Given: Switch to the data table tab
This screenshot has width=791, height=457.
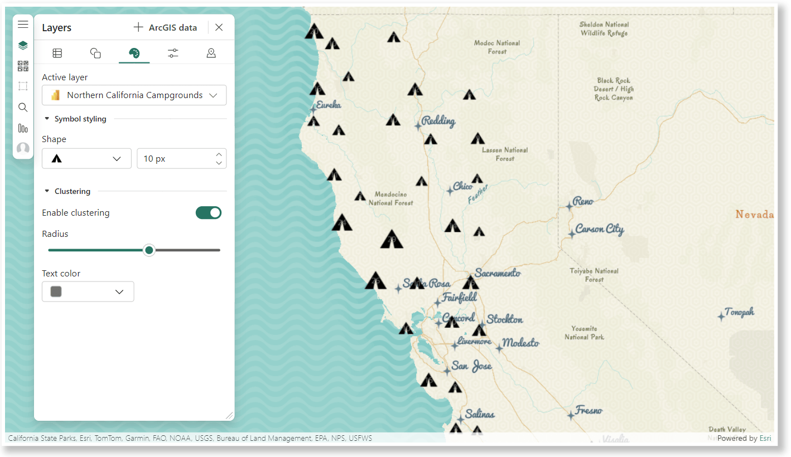Looking at the screenshot, I should pyautogui.click(x=57, y=53).
